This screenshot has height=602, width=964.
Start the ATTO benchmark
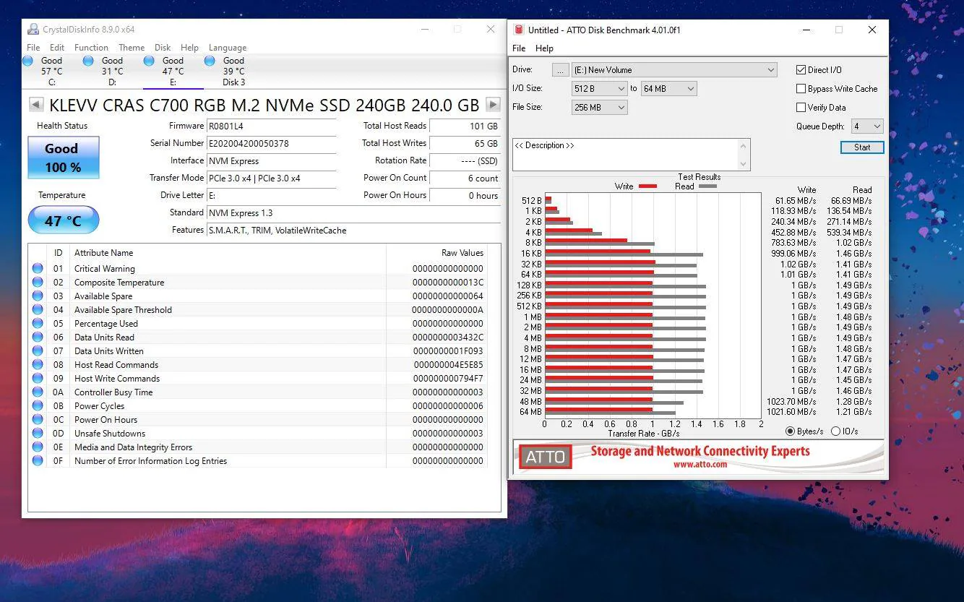point(862,147)
